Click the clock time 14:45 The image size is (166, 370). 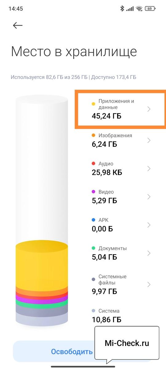pos(16,9)
